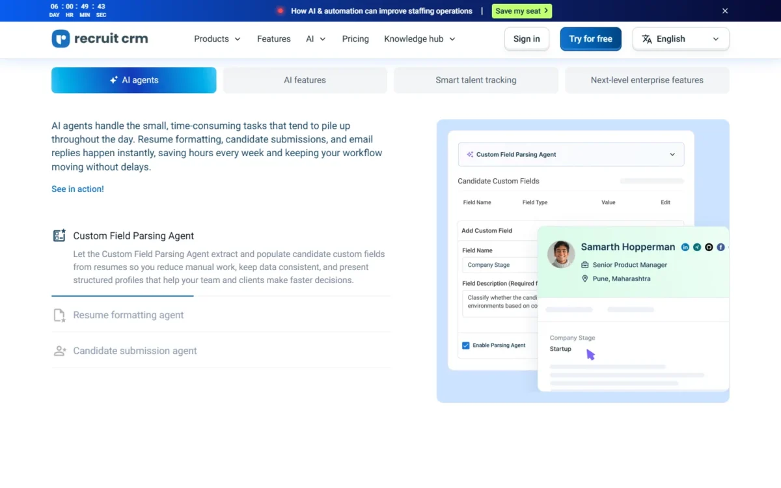The height and width of the screenshot is (488, 781).
Task: Expand the AI navigation menu
Action: click(316, 39)
